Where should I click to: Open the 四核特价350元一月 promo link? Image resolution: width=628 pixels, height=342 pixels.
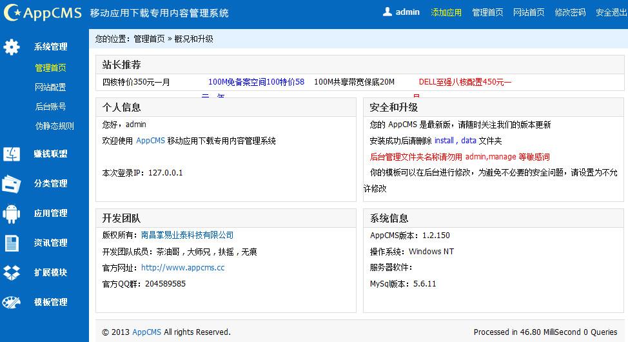(x=136, y=82)
